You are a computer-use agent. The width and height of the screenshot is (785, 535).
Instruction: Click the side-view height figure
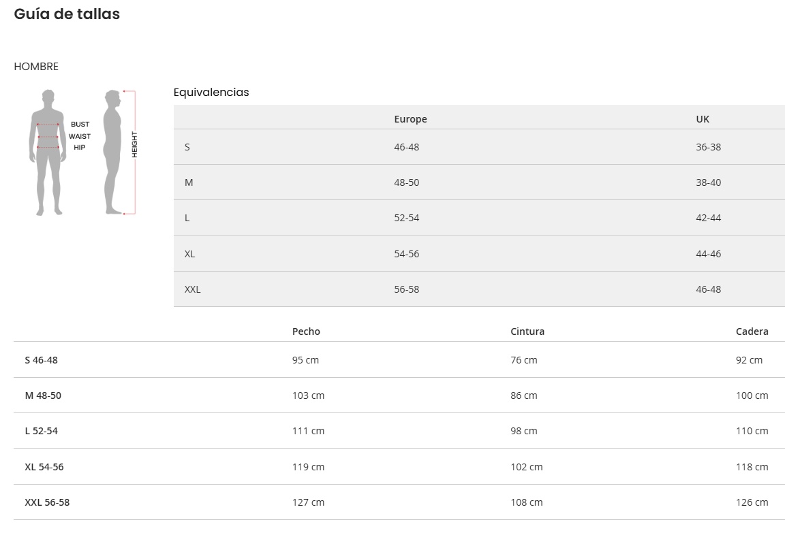pos(112,152)
